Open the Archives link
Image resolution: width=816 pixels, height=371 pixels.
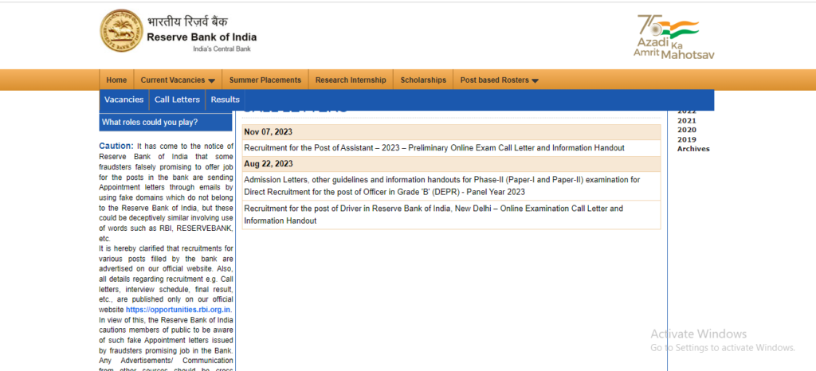pos(693,149)
